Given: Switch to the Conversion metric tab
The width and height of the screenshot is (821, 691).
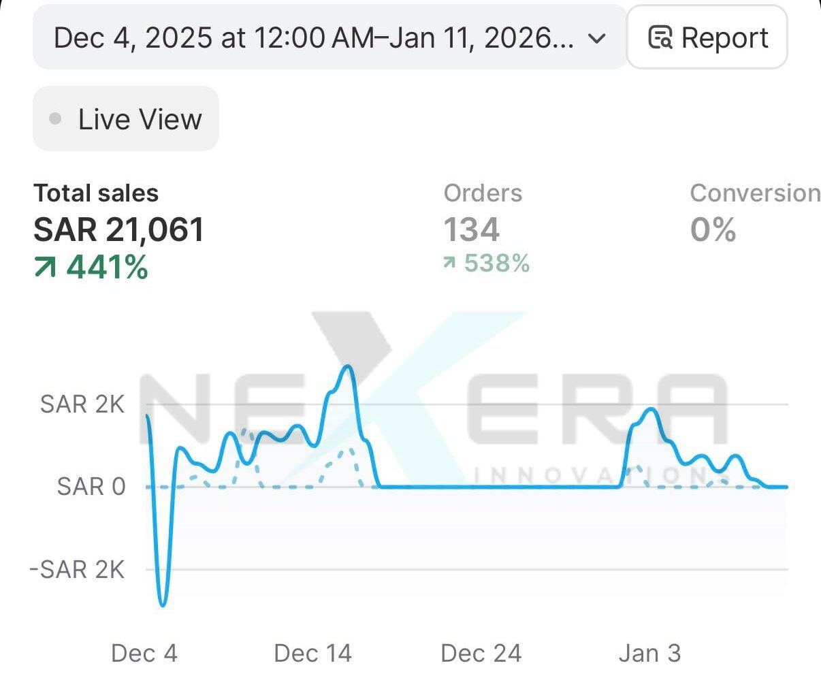Looking at the screenshot, I should point(754,193).
